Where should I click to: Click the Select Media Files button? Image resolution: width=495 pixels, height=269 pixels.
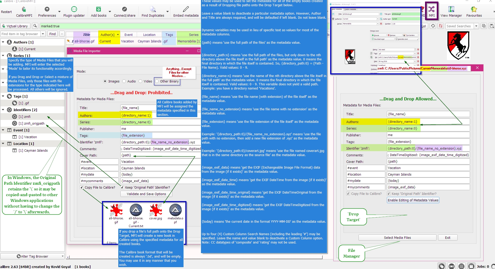397,238
